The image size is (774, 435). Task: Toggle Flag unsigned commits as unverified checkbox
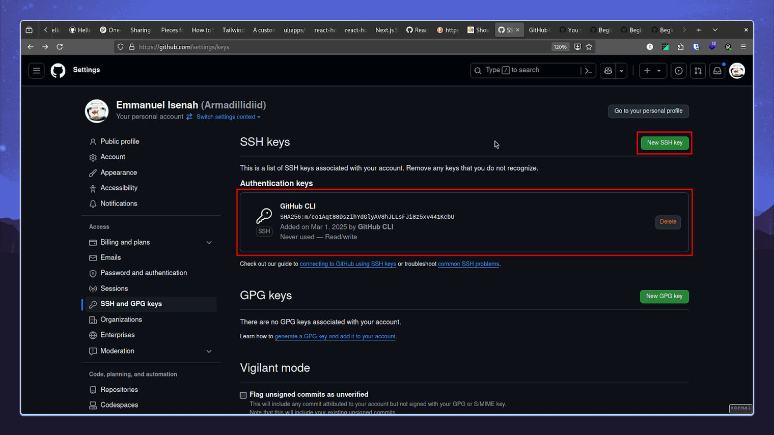(x=243, y=395)
